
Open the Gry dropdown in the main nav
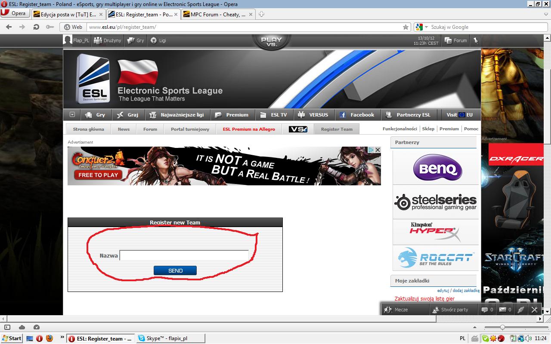tap(96, 115)
